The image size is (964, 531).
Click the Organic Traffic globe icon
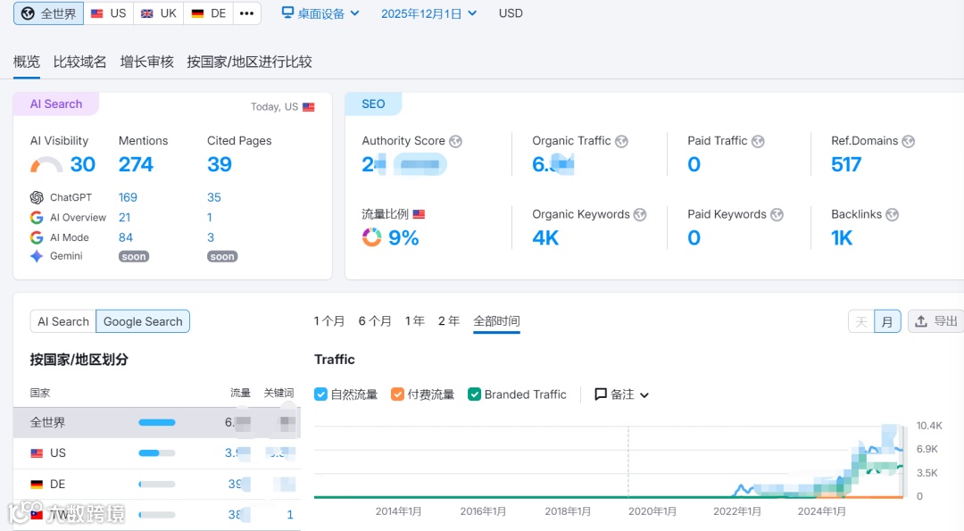pos(621,141)
